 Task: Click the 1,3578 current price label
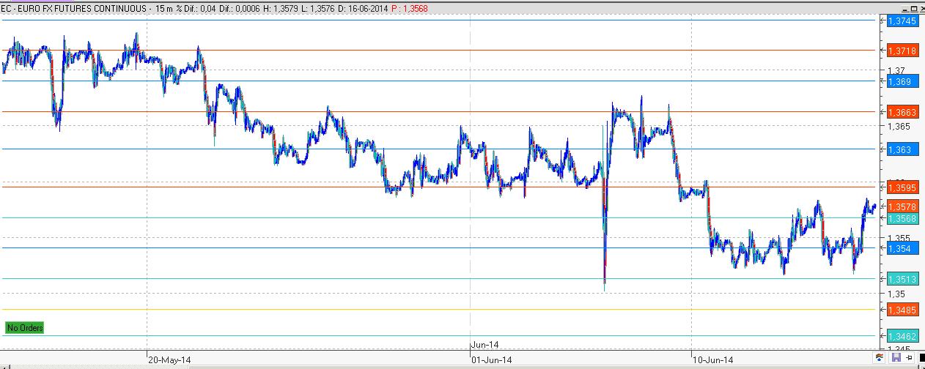pos(902,206)
